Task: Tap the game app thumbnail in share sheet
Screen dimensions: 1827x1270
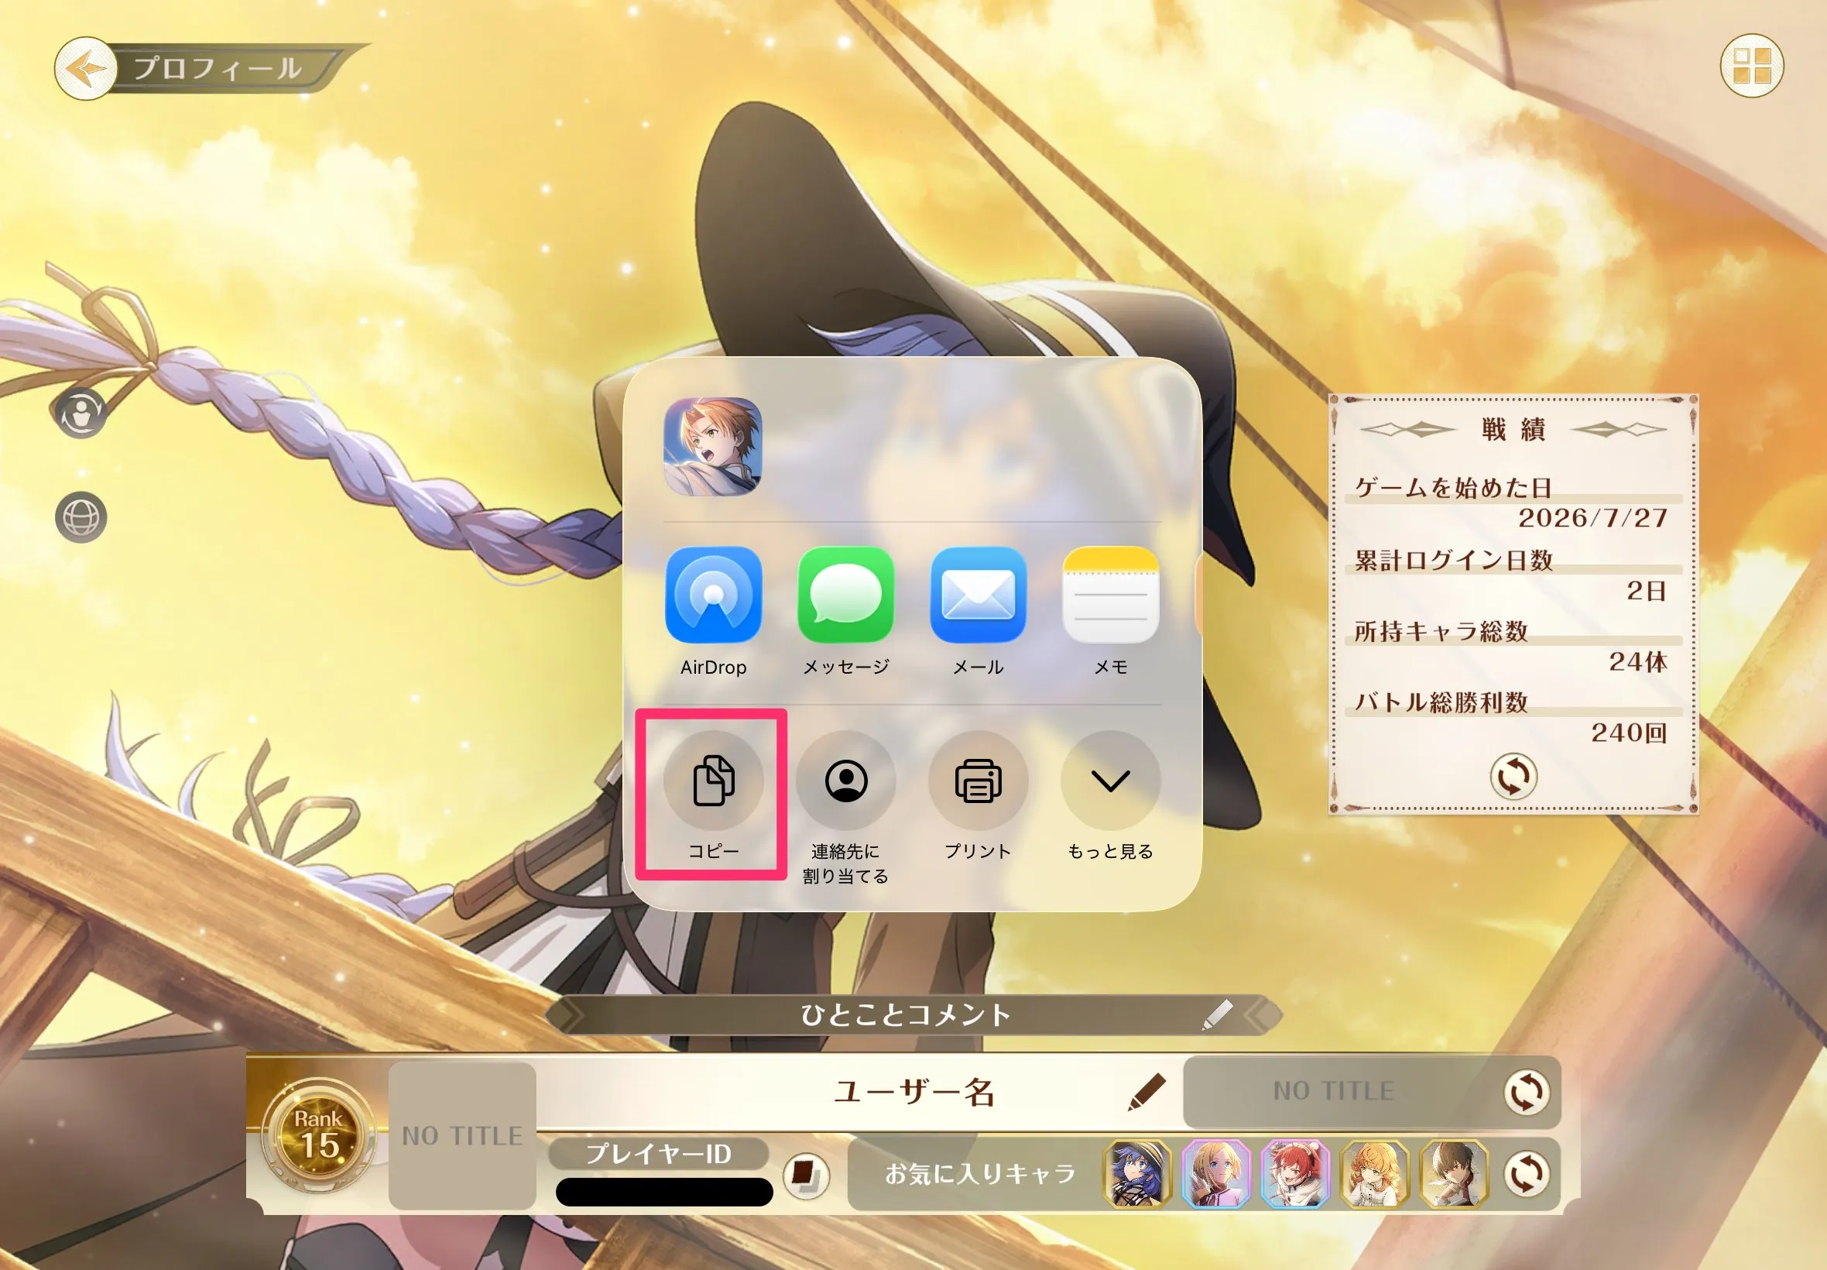Action: pyautogui.click(x=713, y=446)
